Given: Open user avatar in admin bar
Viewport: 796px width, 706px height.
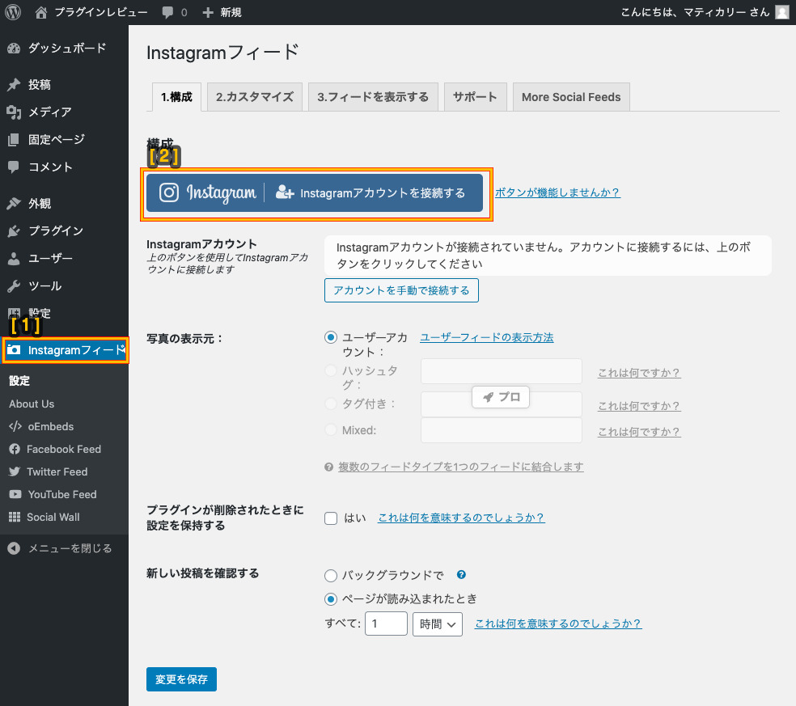Looking at the screenshot, I should (782, 12).
